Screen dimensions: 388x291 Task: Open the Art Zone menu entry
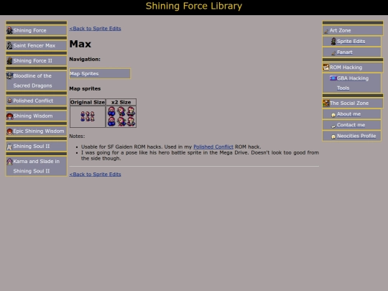click(x=340, y=30)
